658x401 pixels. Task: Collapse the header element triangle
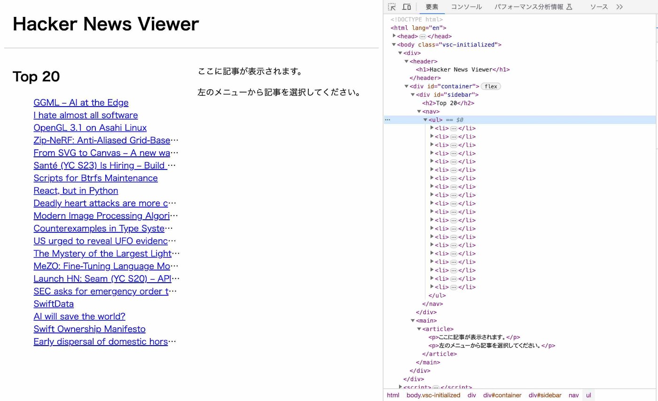(x=407, y=62)
